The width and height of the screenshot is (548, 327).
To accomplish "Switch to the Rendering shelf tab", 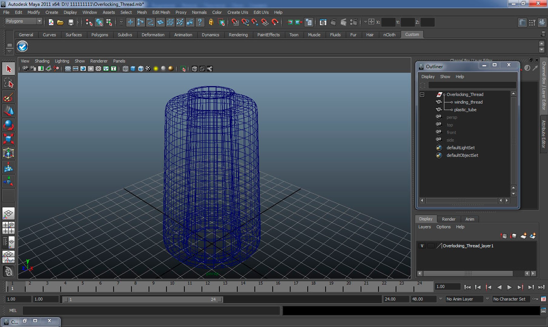I will (238, 35).
